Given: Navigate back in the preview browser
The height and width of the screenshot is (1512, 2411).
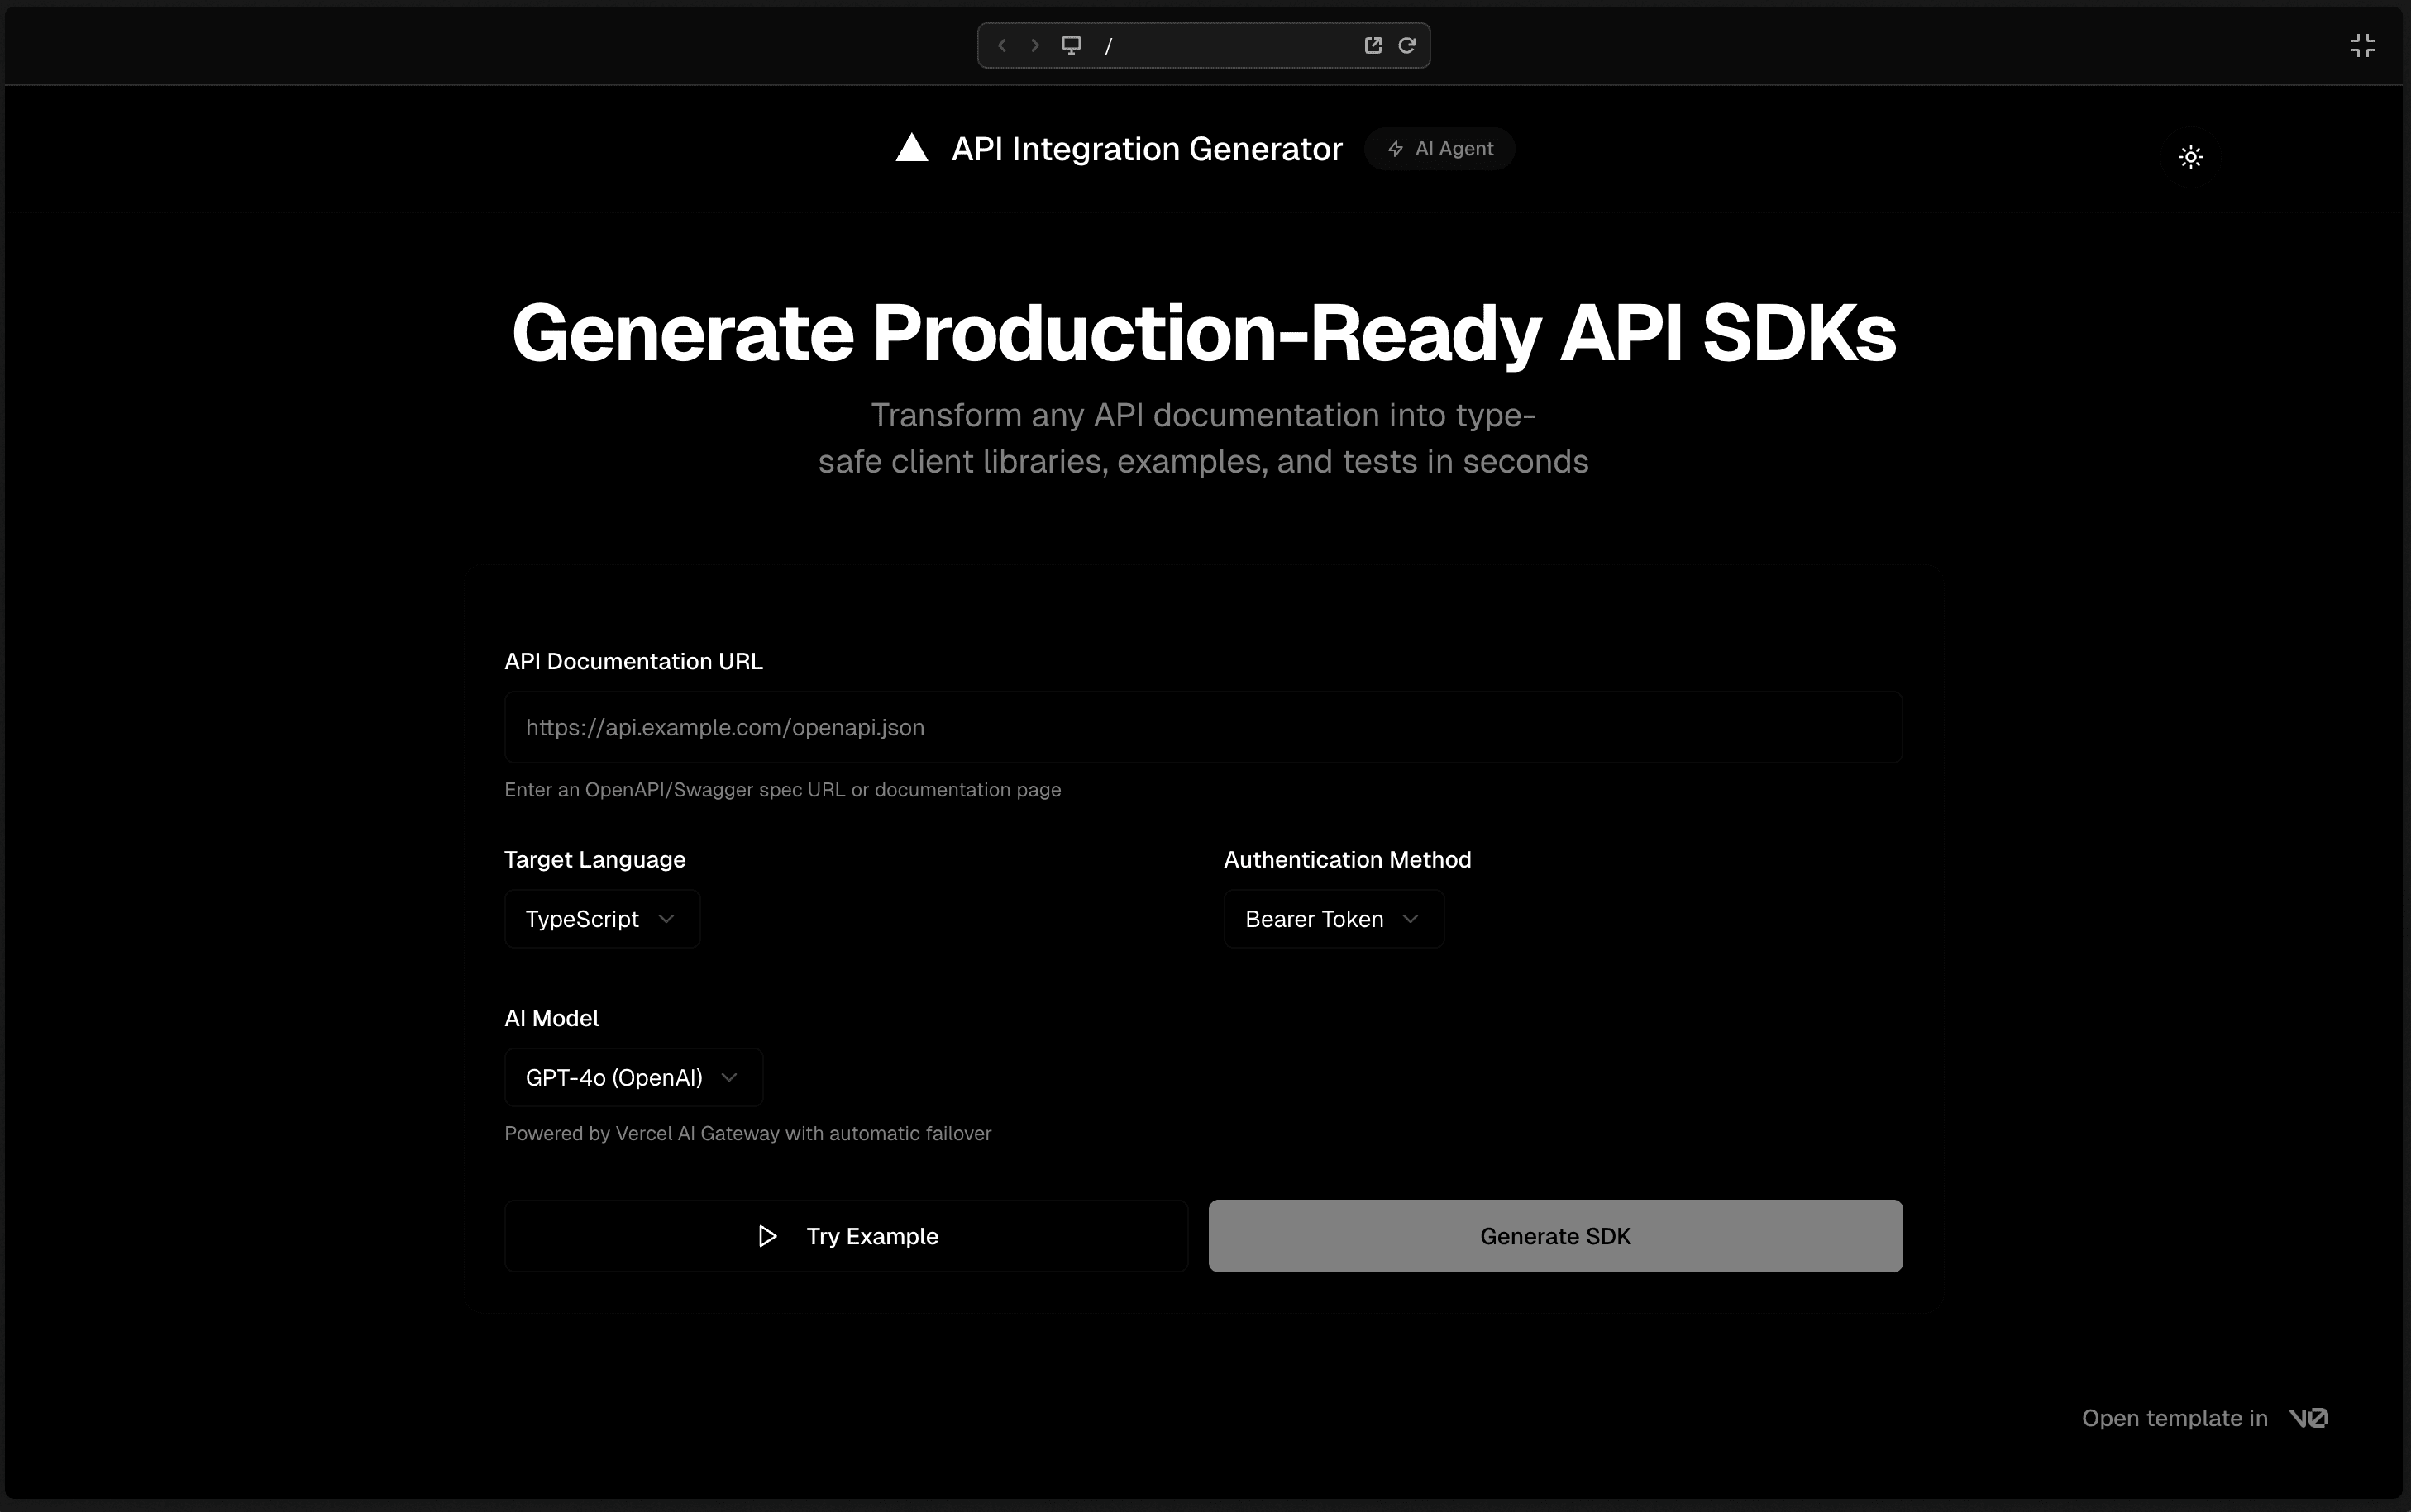Looking at the screenshot, I should (x=1001, y=45).
